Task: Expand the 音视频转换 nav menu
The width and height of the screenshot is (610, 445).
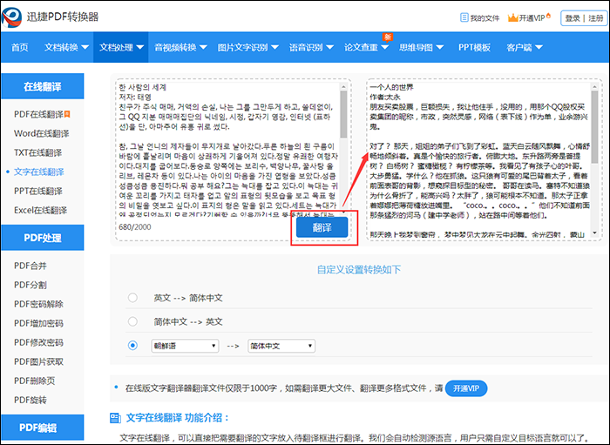Action: (180, 47)
